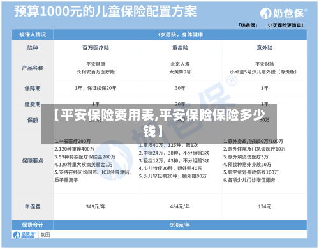Click the 长相安百万医疗险 product name
The height and width of the screenshot is (249, 319).
96,72
